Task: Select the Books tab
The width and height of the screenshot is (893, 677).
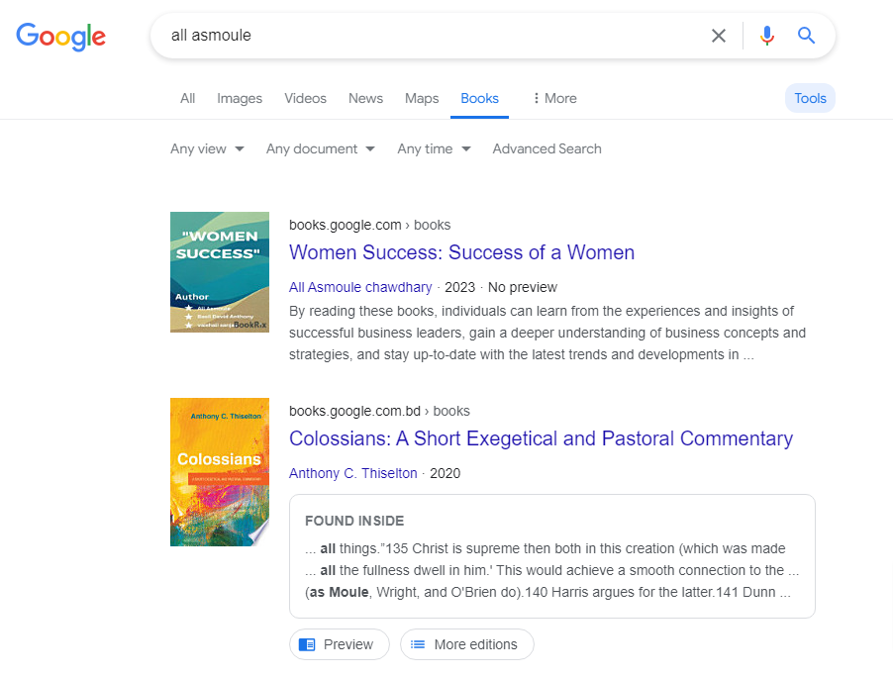Action: pyautogui.click(x=479, y=99)
